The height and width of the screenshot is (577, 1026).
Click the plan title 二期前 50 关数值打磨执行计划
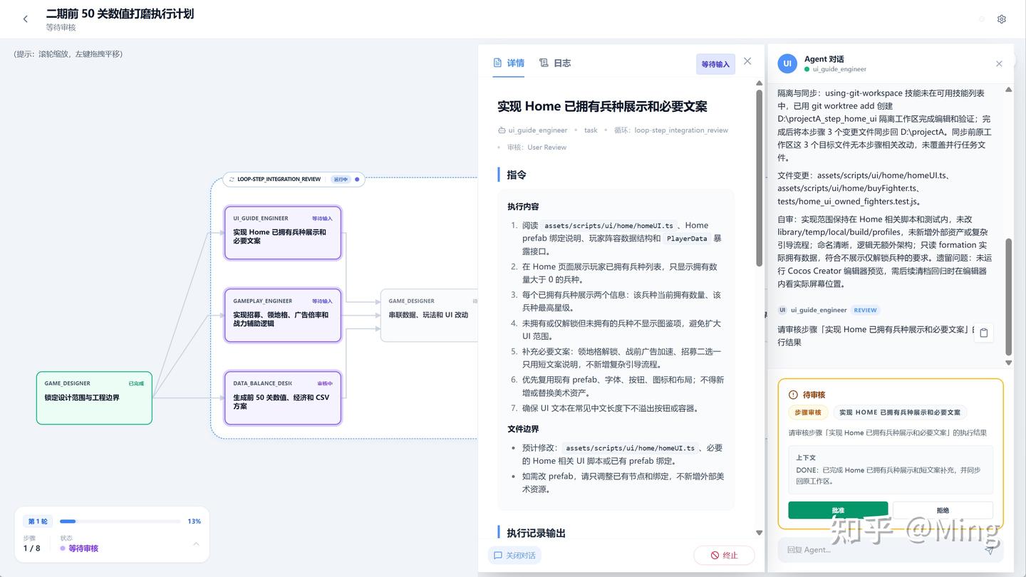click(x=120, y=14)
